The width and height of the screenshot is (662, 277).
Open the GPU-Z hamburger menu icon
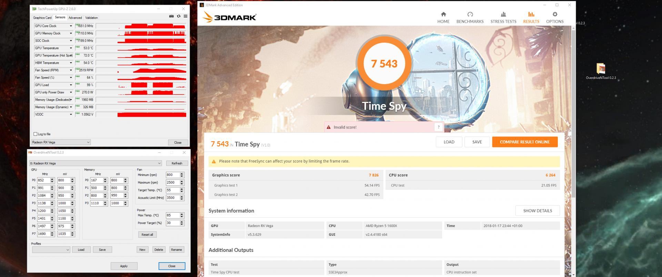point(185,16)
